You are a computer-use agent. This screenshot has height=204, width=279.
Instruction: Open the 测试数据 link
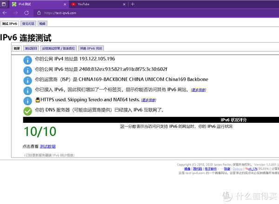tap(48, 147)
